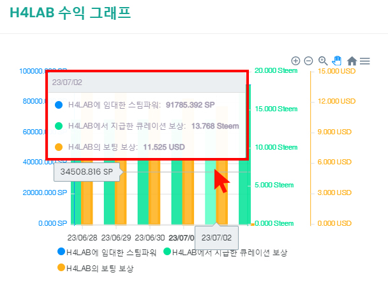
Task: Click the 20.000 Steem axis label
Action: click(276, 70)
